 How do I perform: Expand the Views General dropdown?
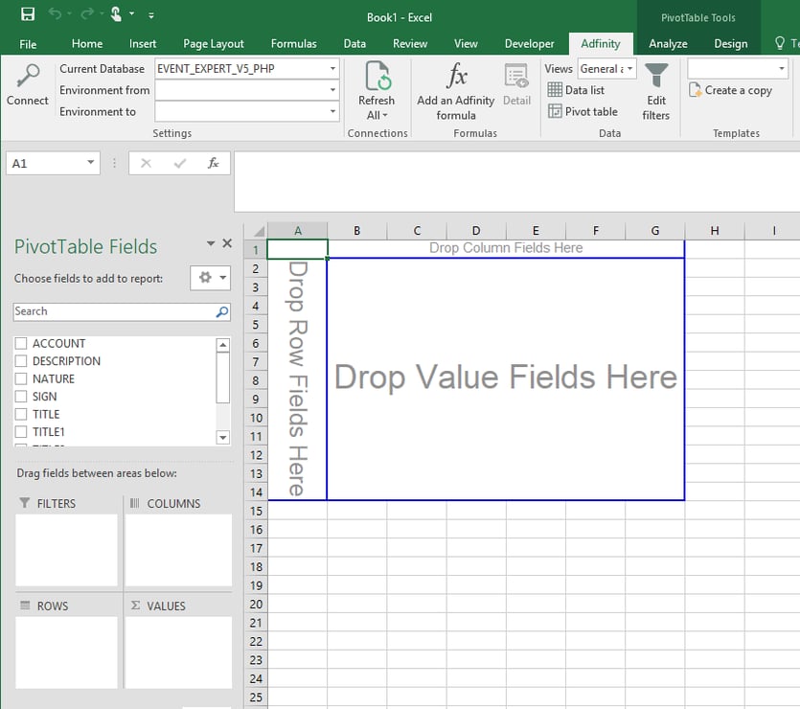pyautogui.click(x=630, y=69)
